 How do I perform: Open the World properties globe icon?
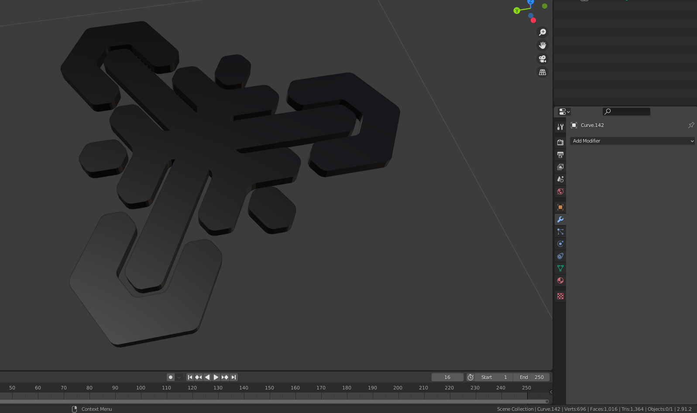pos(560,191)
